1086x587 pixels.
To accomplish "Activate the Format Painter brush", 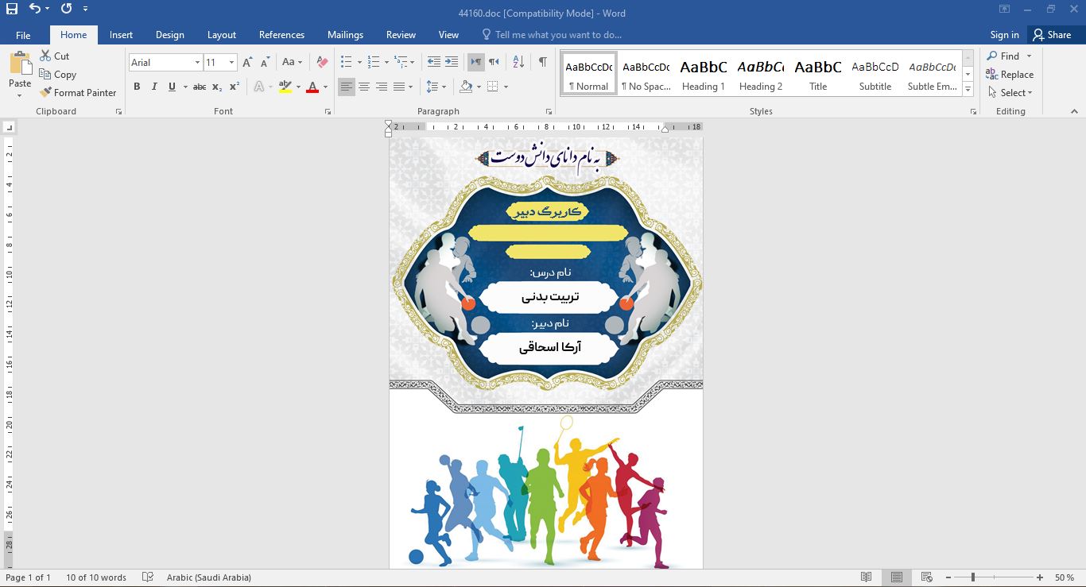I will point(46,92).
